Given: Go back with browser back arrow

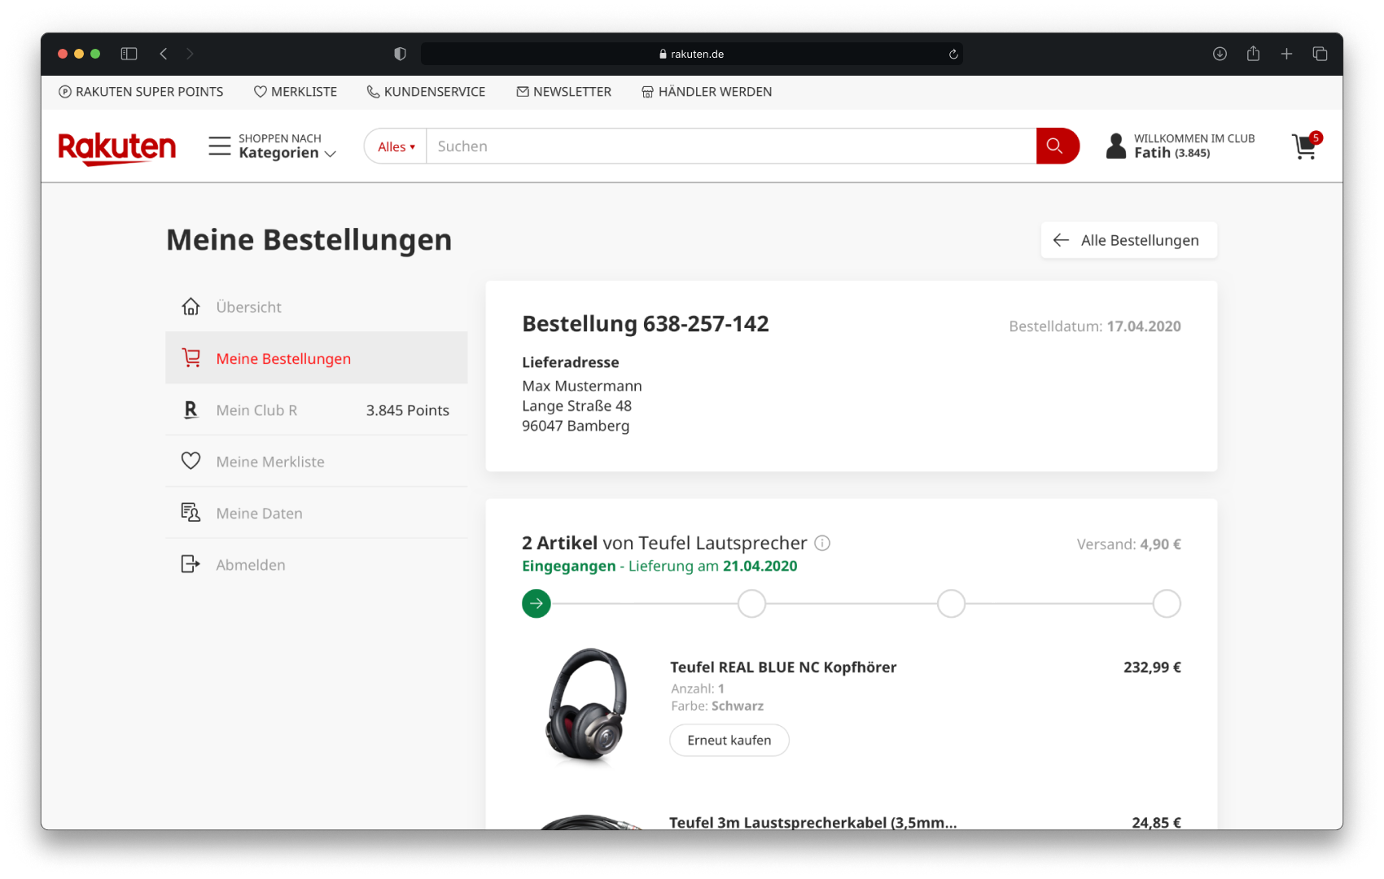Looking at the screenshot, I should click(x=164, y=54).
